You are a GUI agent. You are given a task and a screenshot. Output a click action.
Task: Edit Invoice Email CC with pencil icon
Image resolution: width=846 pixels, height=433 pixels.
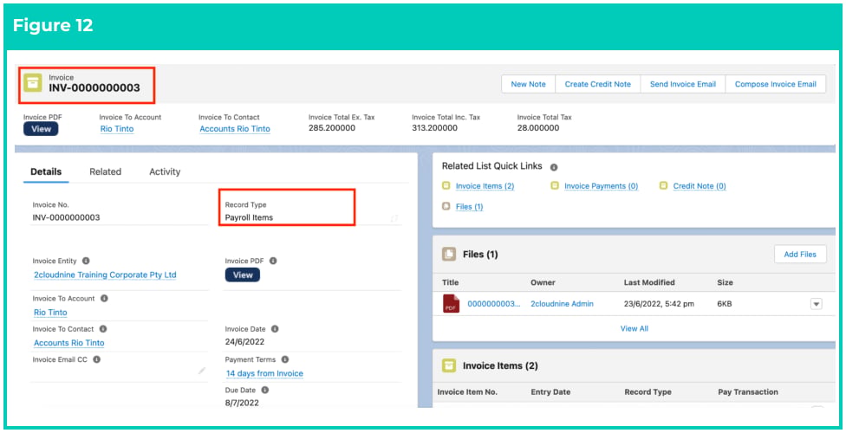(202, 371)
